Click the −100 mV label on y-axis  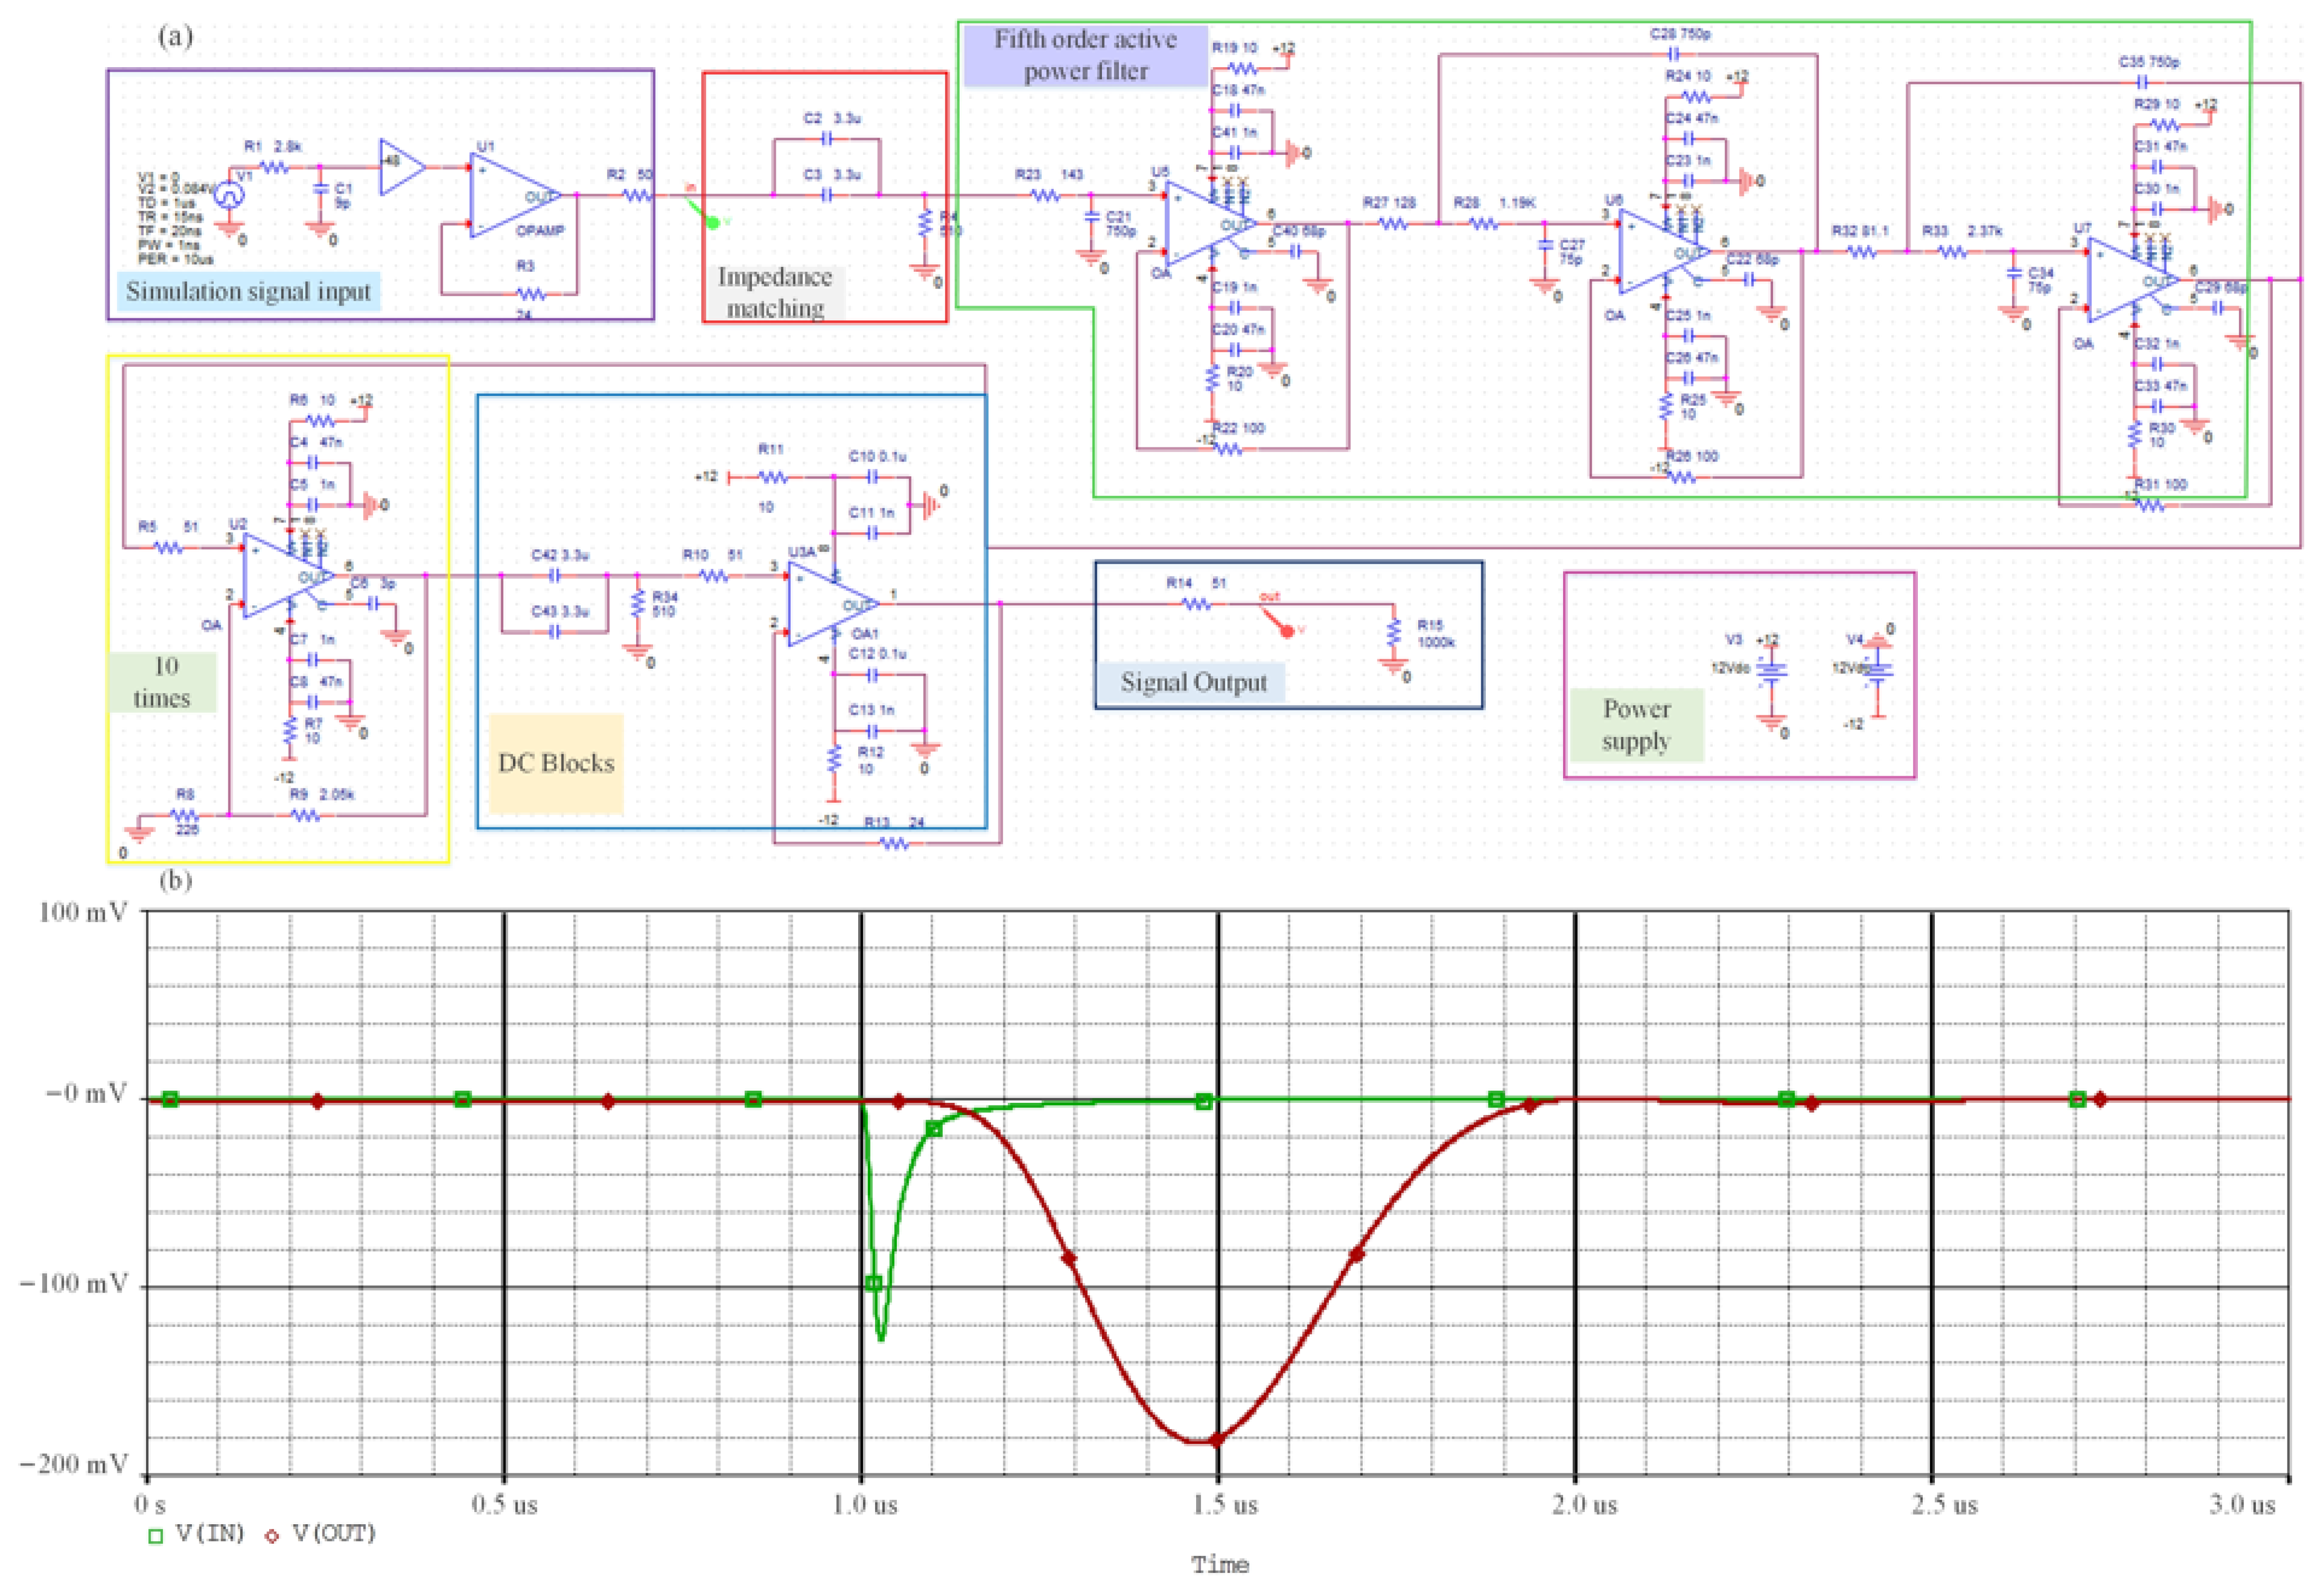(74, 1284)
